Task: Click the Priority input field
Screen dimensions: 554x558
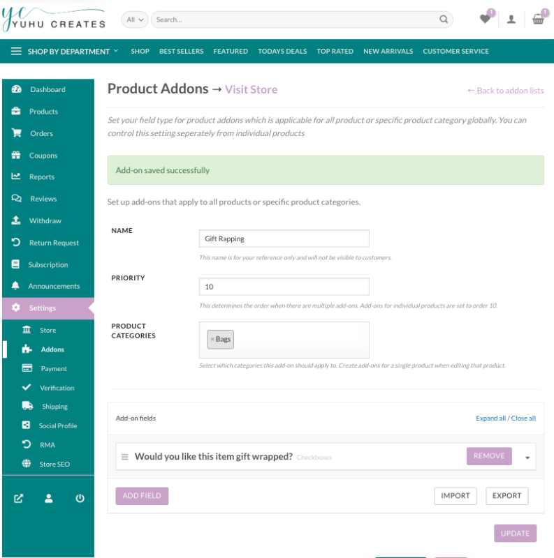Action: 284,287
